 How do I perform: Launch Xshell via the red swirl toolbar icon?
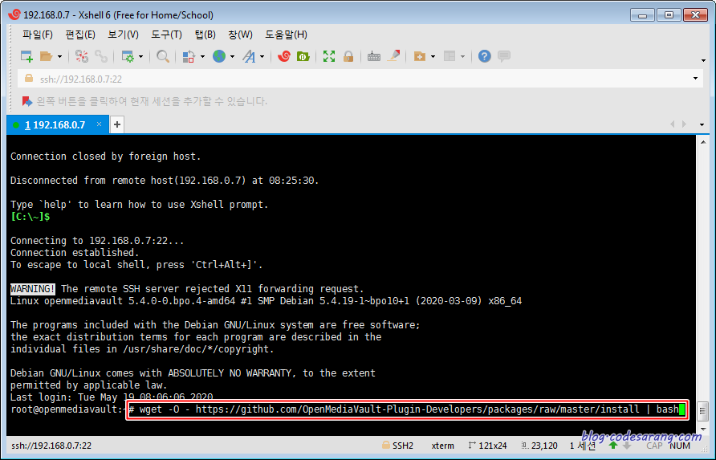[x=284, y=56]
